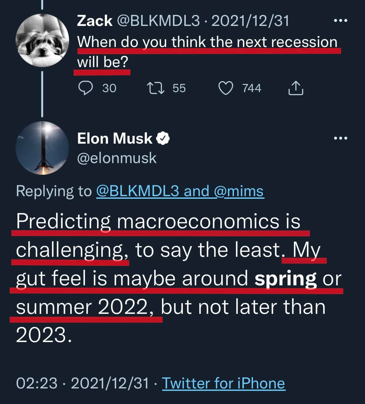Click Elon Musk's verified badge icon
The height and width of the screenshot is (404, 365).
[x=163, y=138]
